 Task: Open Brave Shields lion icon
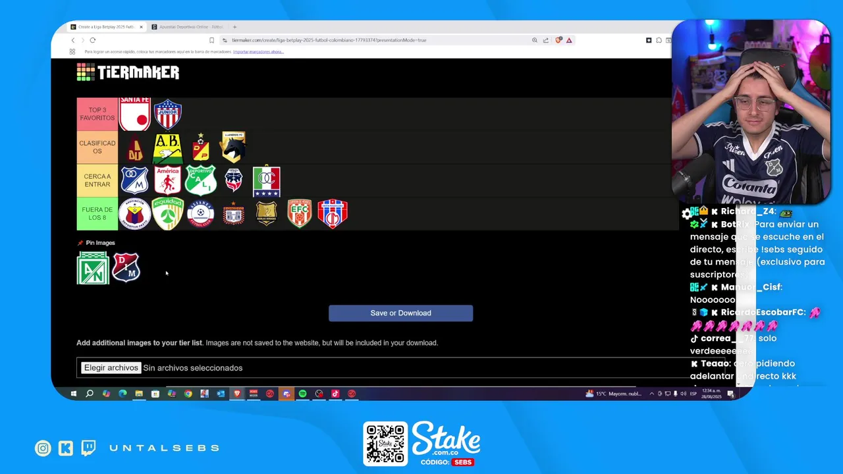coord(558,40)
